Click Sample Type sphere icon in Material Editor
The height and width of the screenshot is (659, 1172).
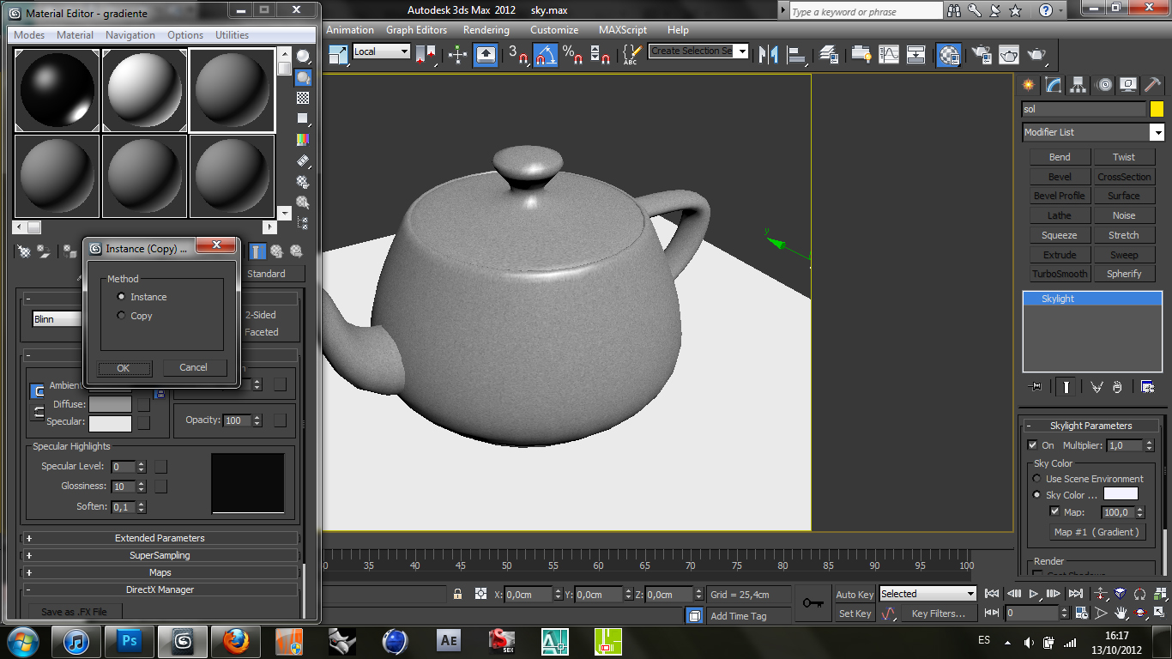(x=303, y=57)
